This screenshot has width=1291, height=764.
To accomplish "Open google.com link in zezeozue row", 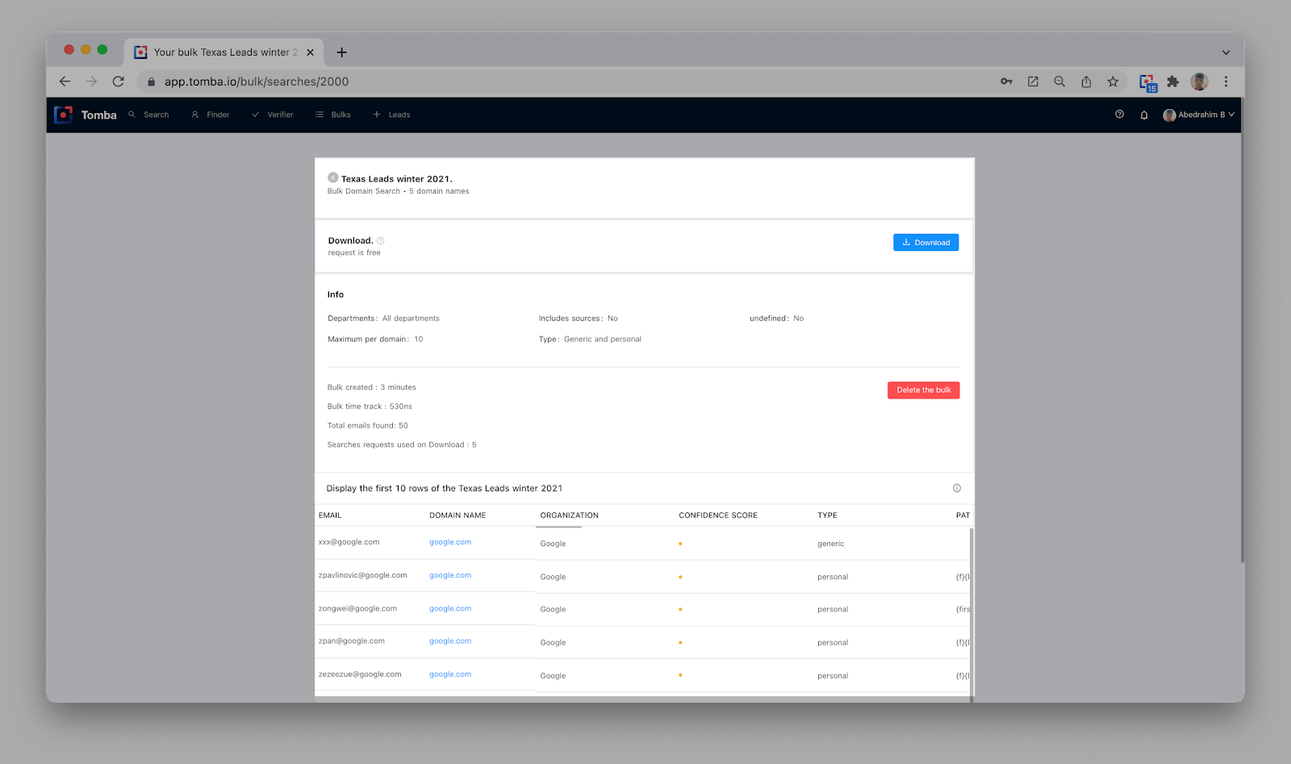I will tap(450, 674).
